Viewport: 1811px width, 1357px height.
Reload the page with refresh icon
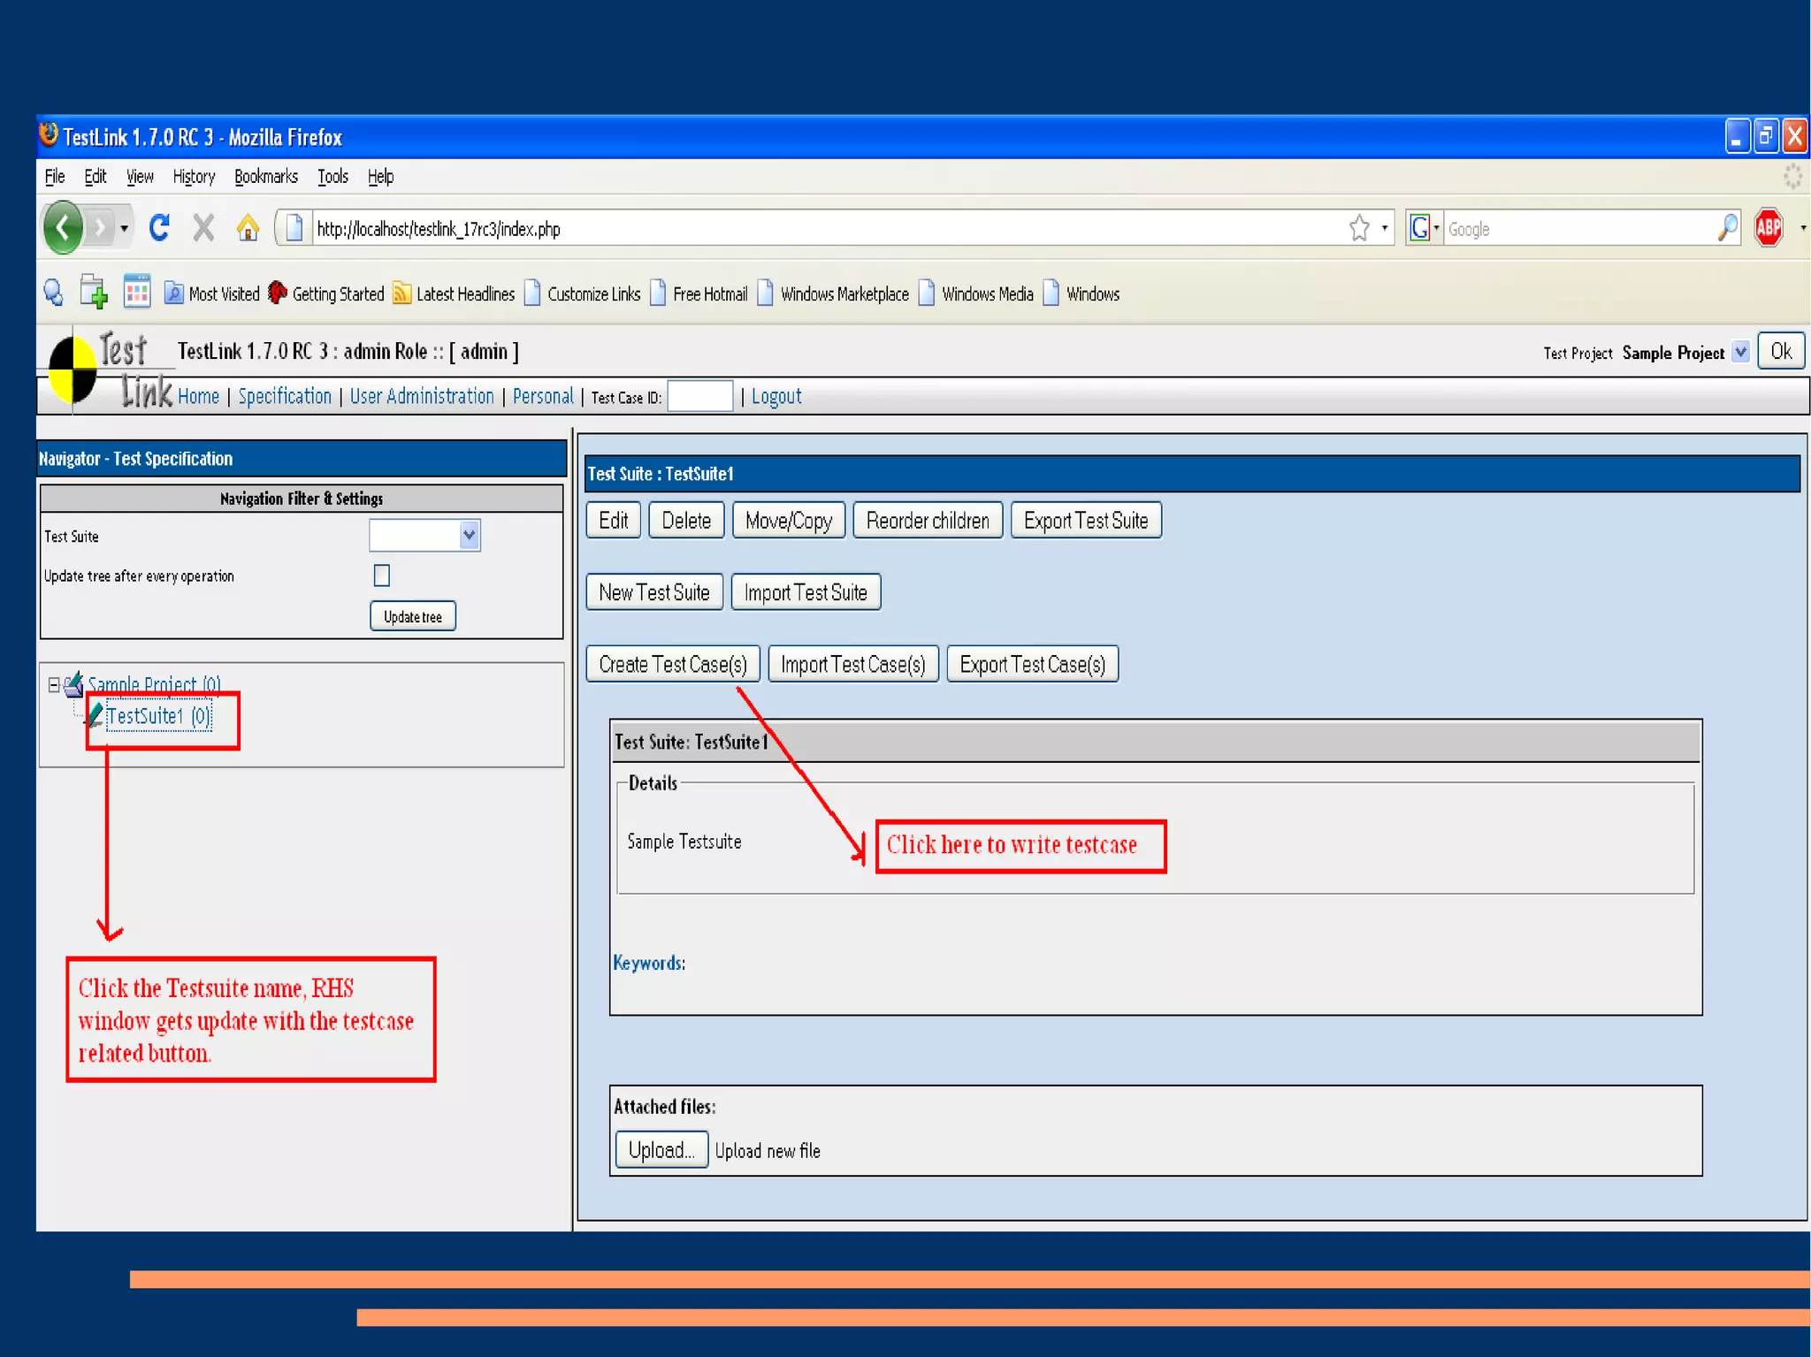click(159, 228)
